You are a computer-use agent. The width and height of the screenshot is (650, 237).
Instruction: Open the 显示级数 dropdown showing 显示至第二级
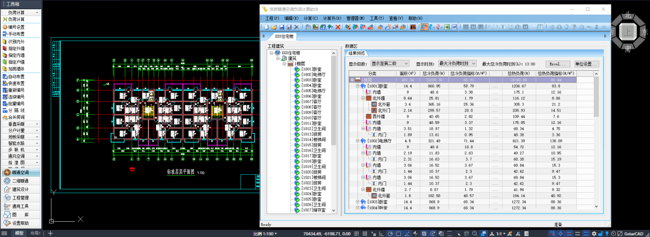pos(391,63)
